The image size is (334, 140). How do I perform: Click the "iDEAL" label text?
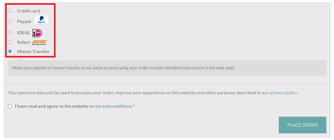[x=24, y=33]
